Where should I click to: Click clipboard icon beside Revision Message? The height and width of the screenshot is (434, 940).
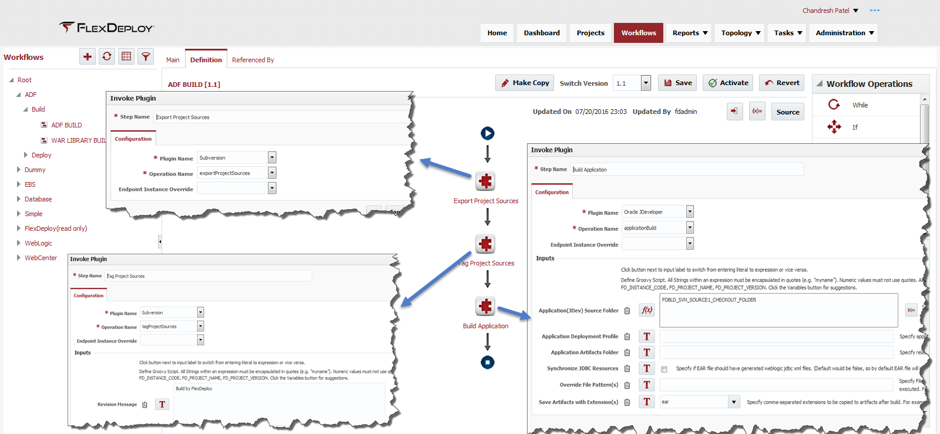click(145, 405)
